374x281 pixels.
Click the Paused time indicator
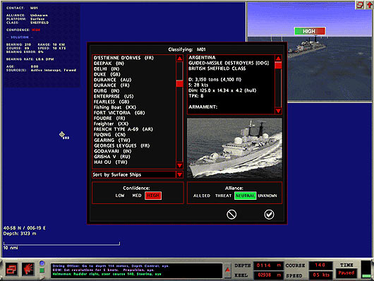[346, 273]
